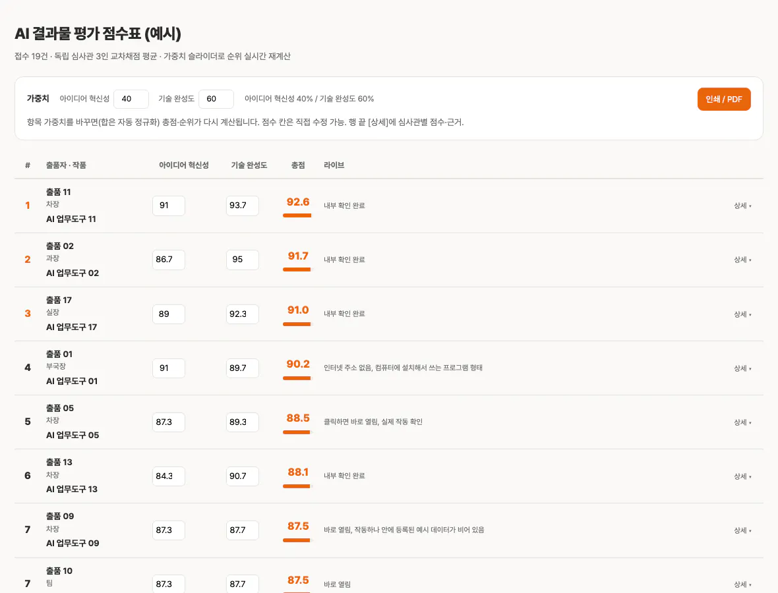Click the page heading AI 결과물 평가 점수표
Viewport: 778px width, 593px height.
click(x=98, y=34)
